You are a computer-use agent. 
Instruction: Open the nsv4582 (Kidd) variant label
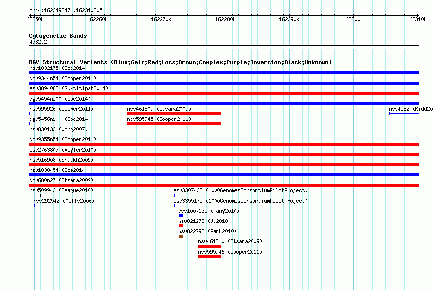[411, 109]
